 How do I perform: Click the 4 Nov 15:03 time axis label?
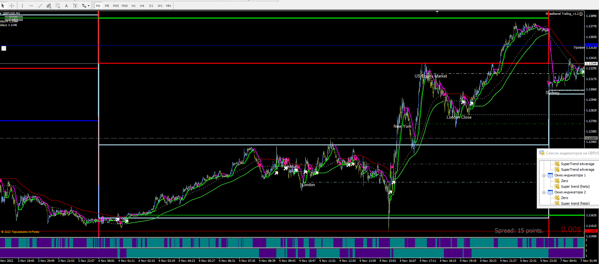coord(387,261)
